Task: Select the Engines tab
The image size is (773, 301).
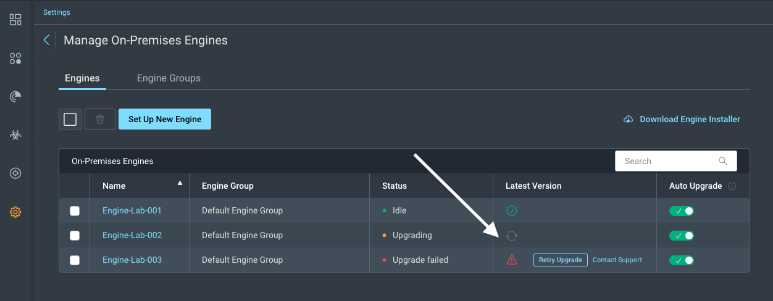Action: (82, 78)
